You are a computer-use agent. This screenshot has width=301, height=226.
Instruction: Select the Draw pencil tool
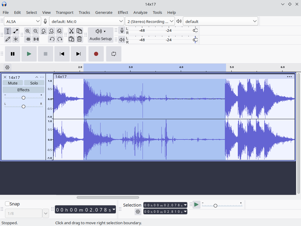click(8, 39)
